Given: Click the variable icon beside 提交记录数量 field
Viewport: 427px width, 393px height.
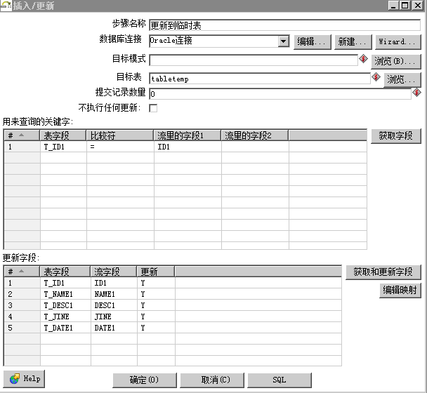Looking at the screenshot, I should 416,93.
